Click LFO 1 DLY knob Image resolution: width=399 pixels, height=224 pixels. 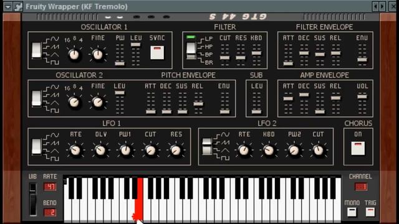(100, 151)
